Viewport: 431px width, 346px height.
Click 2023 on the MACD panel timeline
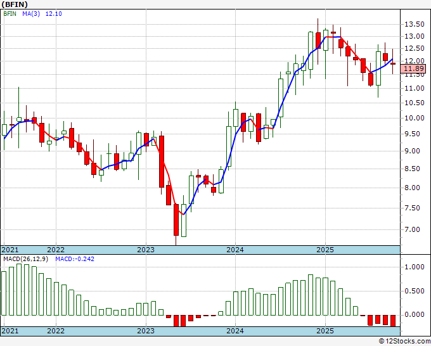coord(146,331)
